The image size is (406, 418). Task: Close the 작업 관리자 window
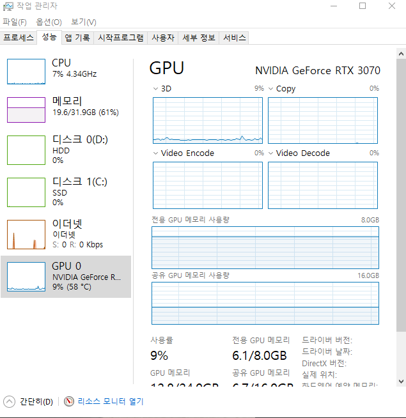tap(392, 6)
